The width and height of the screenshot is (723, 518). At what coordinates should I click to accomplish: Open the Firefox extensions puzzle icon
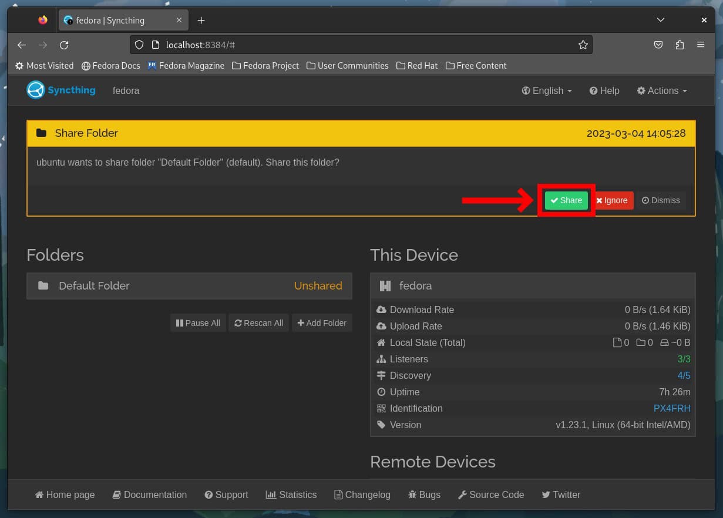click(x=680, y=45)
